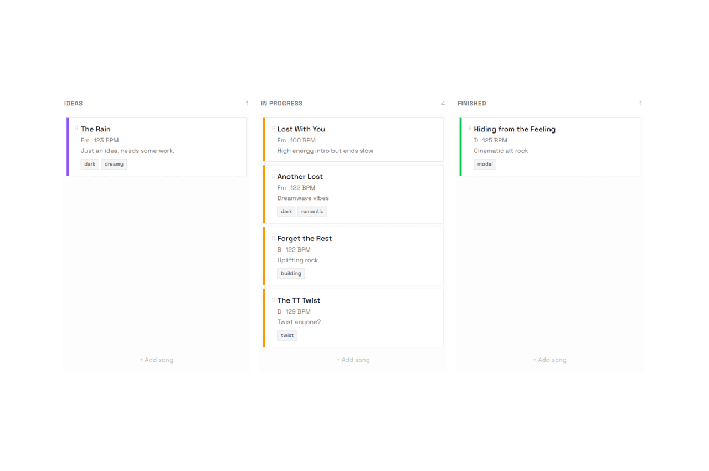Open the Another Lost song title

click(x=300, y=177)
